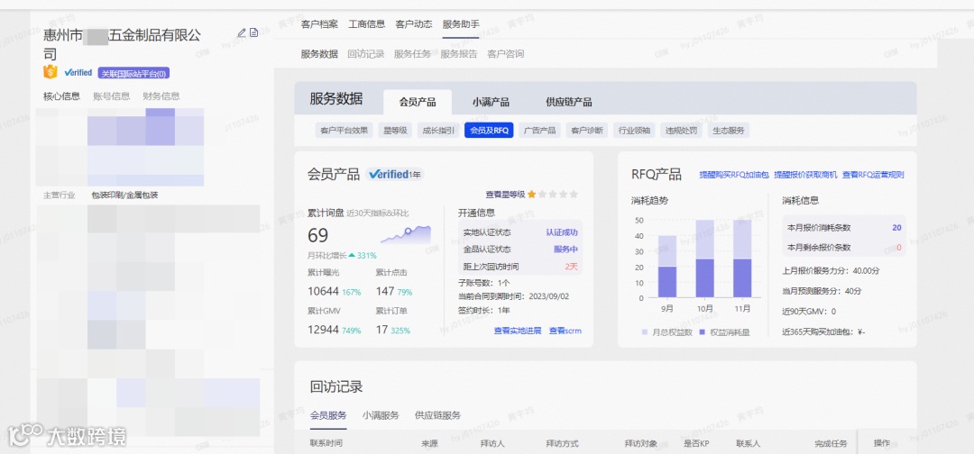Image resolution: width=974 pixels, height=454 pixels.
Task: Click the 是否KP column header
Action: [696, 443]
